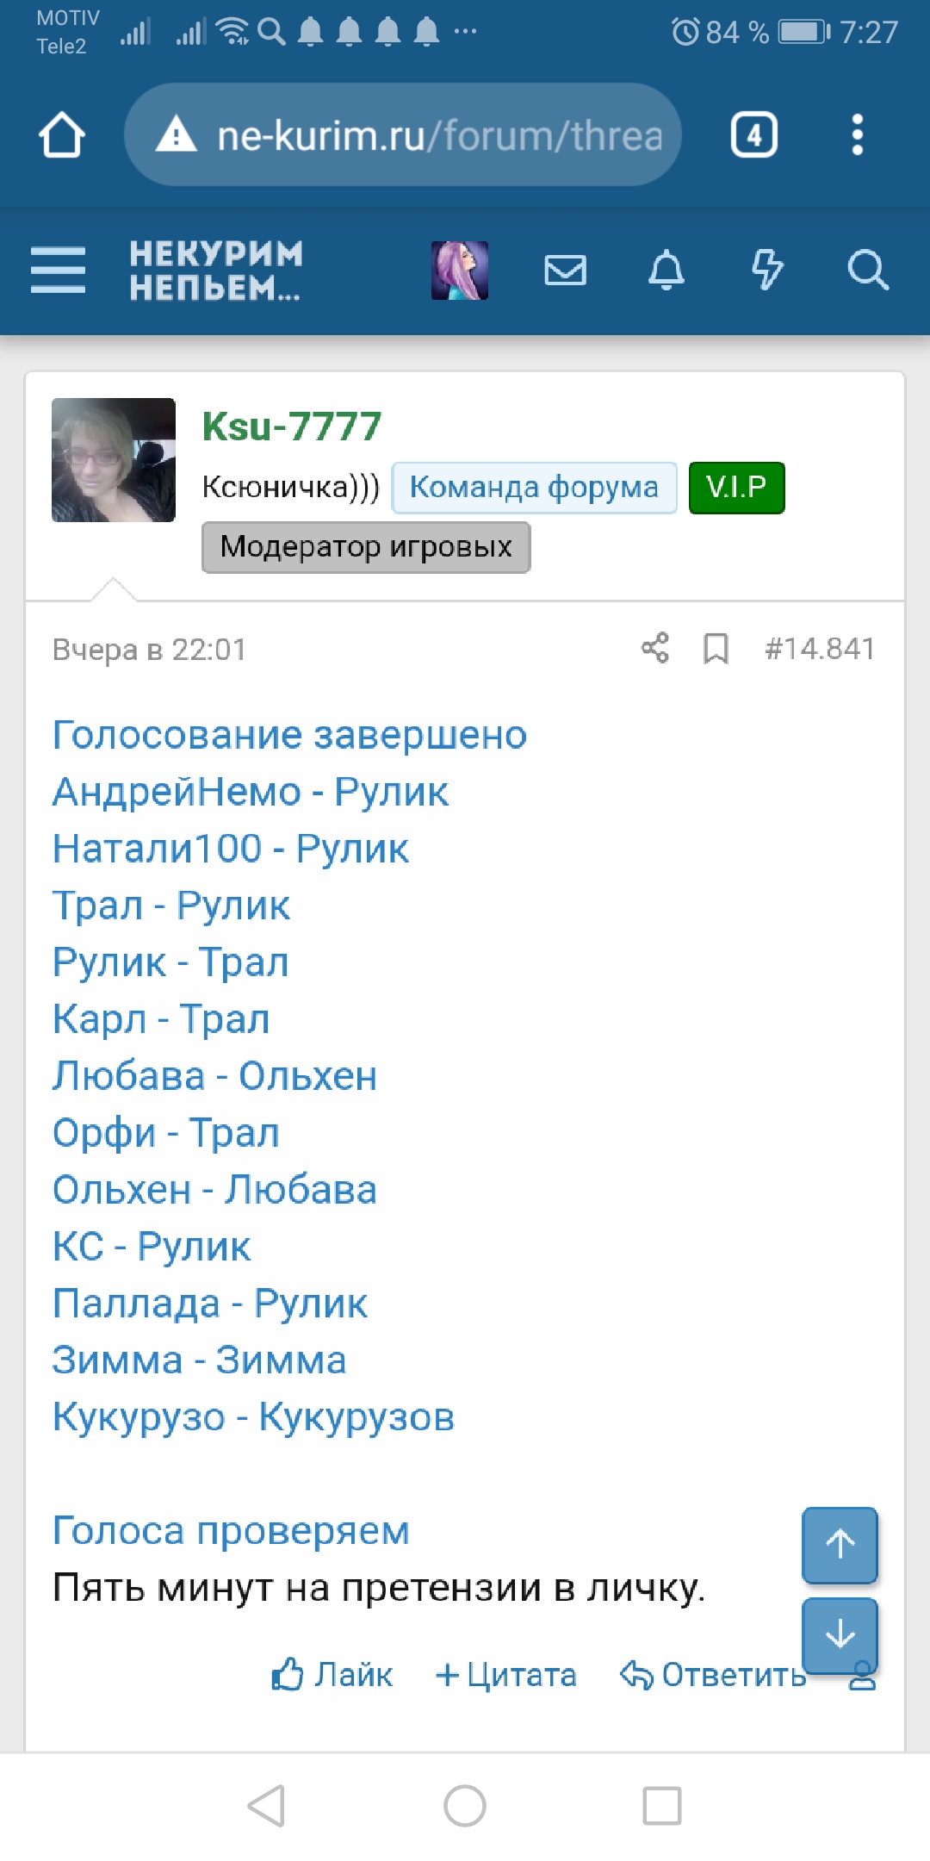Image resolution: width=930 pixels, height=1861 pixels.
Task: Open Ksu-7777's avatar photo
Action: 114,460
